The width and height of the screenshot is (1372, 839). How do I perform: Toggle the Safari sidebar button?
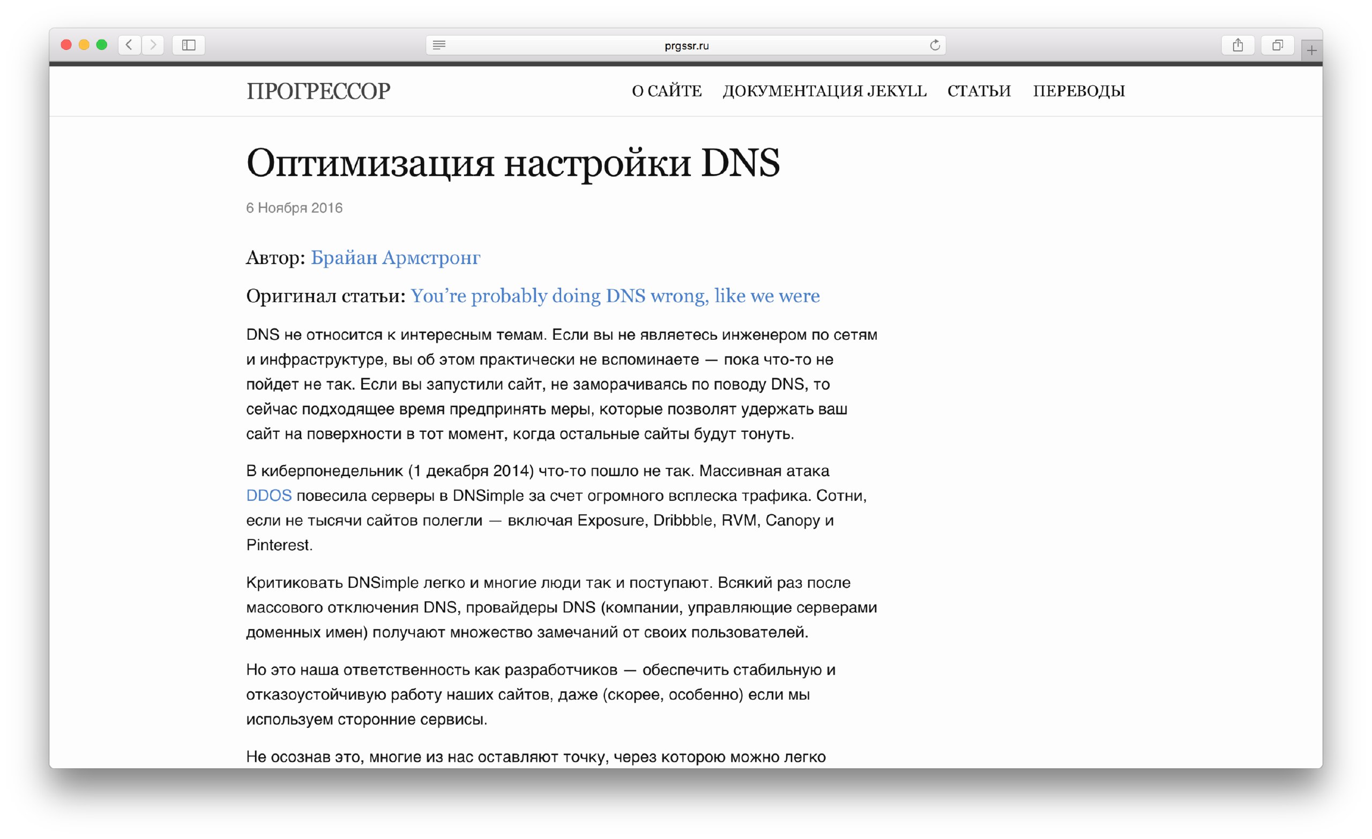click(x=189, y=44)
